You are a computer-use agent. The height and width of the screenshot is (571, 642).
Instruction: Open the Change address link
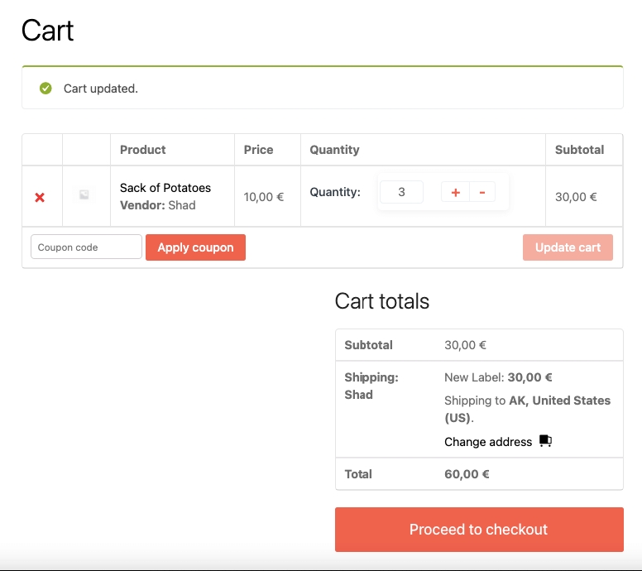click(488, 442)
